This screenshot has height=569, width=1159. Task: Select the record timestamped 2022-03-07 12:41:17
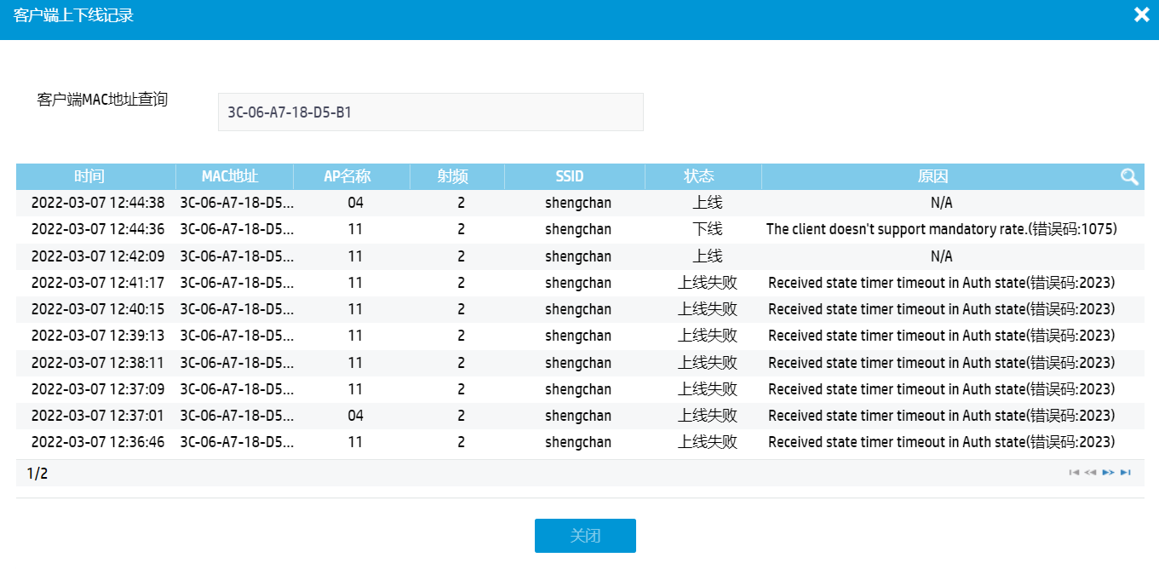[580, 283]
